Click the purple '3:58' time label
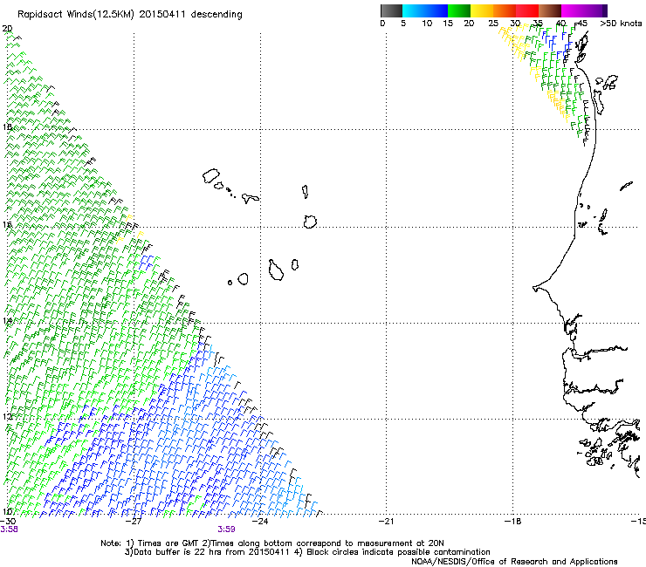This screenshot has width=646, height=567. pos(9,529)
